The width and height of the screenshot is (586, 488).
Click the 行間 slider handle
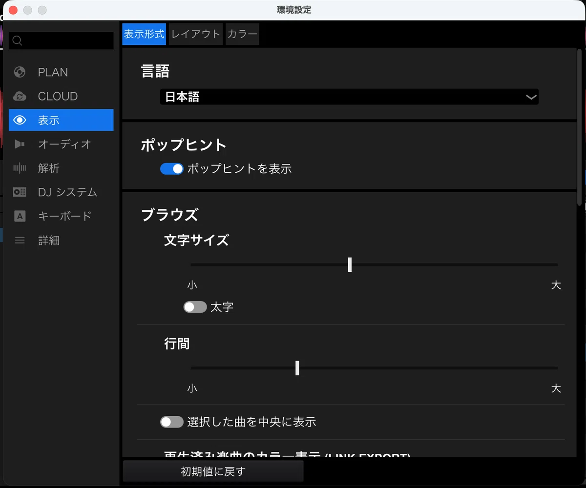[297, 368]
